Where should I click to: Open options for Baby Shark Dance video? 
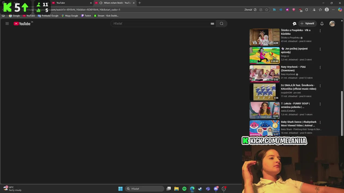pos(320,123)
